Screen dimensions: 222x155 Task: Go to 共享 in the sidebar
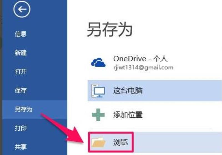tap(21, 147)
